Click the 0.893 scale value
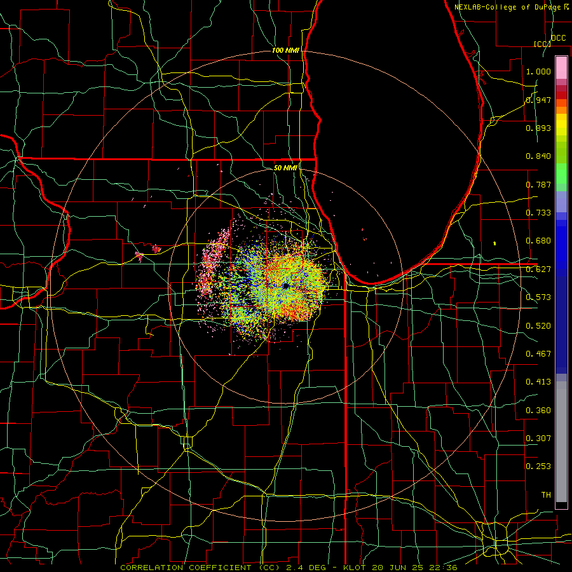 (538, 128)
